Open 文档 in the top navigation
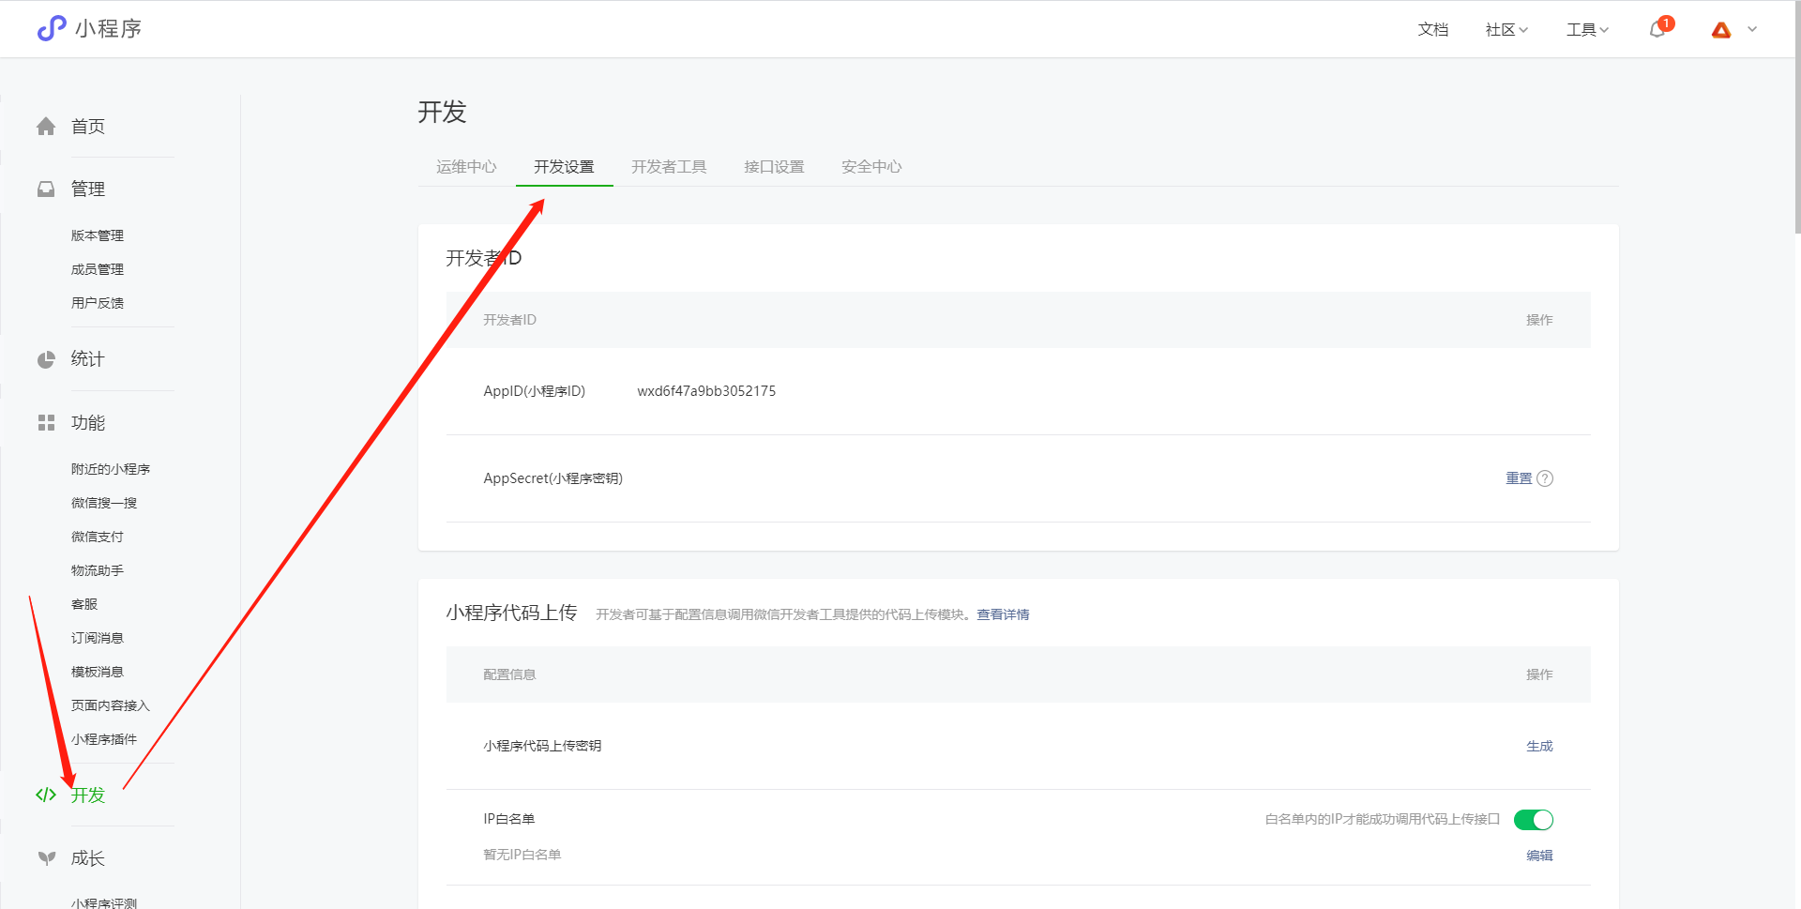1801x909 pixels. point(1432,30)
